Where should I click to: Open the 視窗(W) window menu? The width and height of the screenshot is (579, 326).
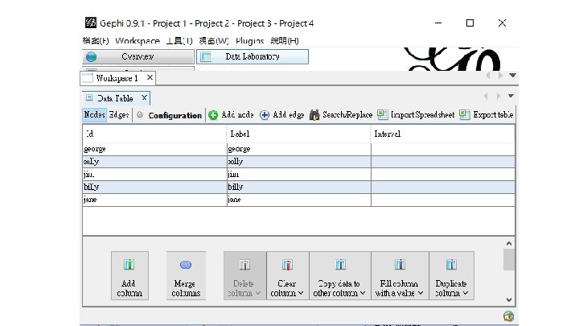coord(214,41)
